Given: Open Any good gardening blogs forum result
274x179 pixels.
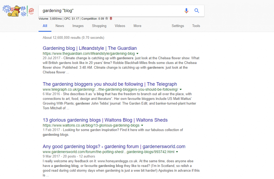Looking at the screenshot, I should 114,146.
